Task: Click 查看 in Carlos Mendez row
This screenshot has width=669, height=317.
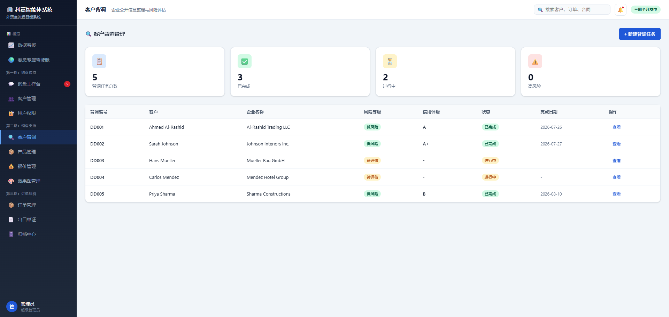Action: [617, 177]
